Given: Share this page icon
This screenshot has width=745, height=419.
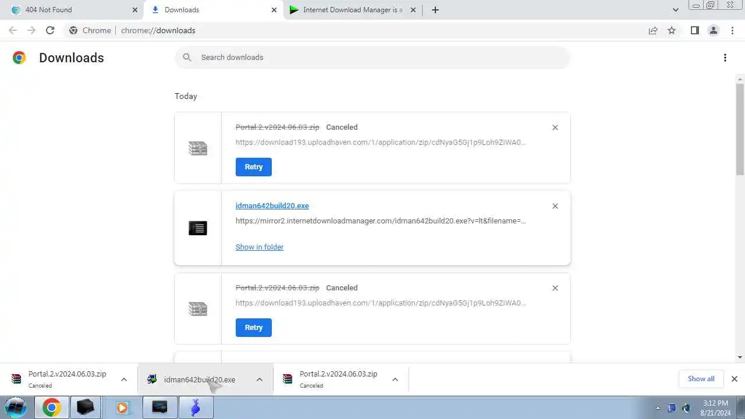Looking at the screenshot, I should coord(653,30).
